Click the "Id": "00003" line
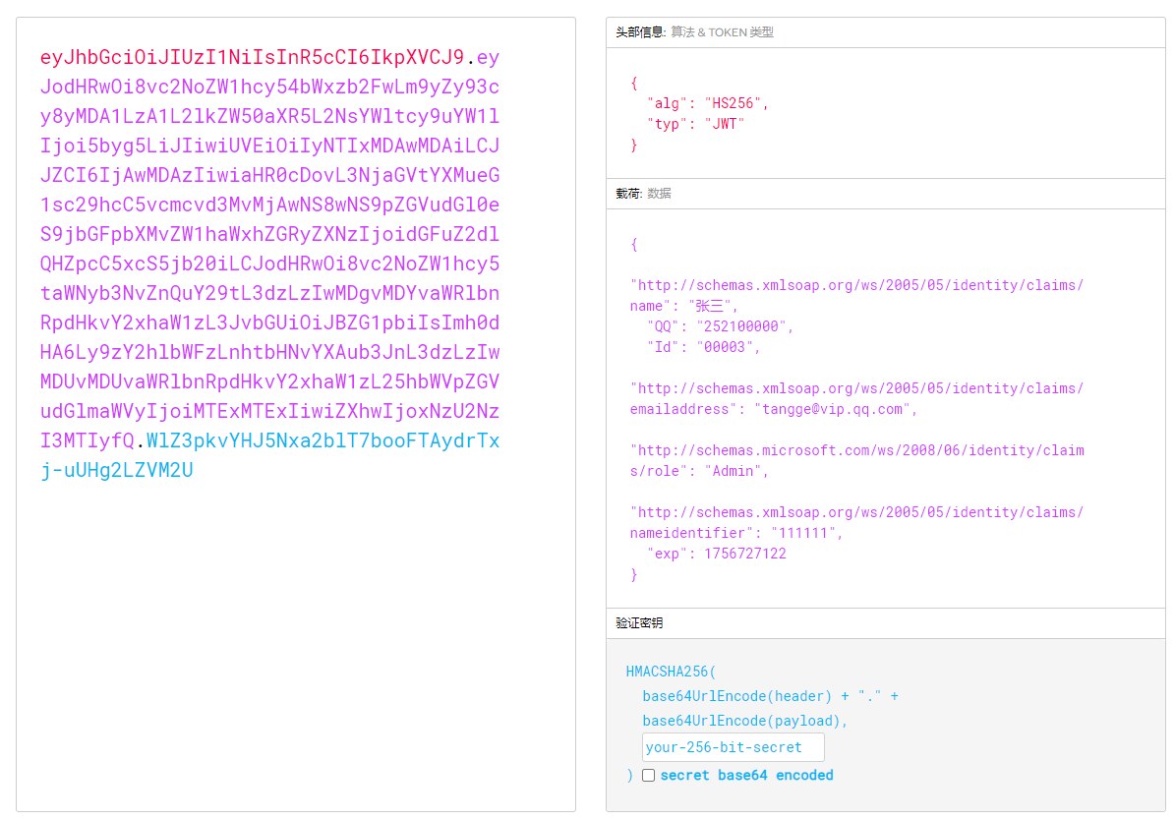The height and width of the screenshot is (820, 1174). coord(703,347)
